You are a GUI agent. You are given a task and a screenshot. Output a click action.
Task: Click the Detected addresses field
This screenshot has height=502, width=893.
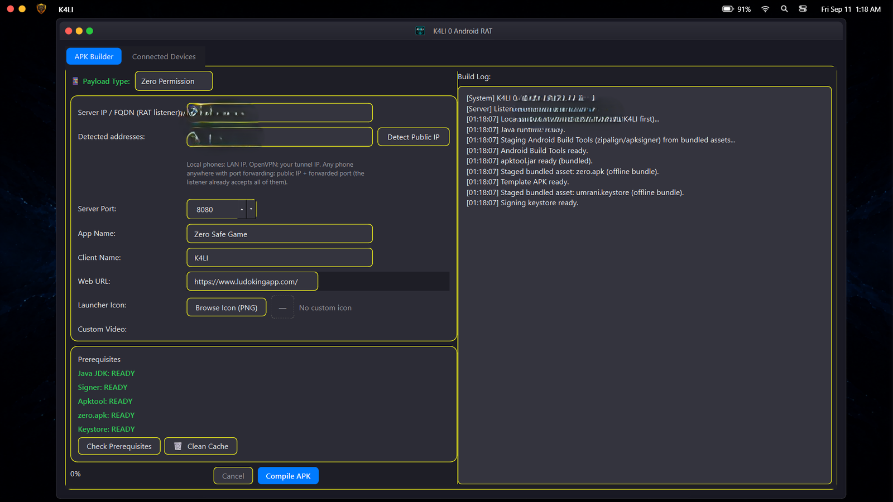[x=279, y=137]
